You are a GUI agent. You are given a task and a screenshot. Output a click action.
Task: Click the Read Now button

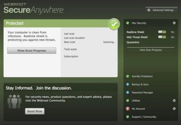[x=35, y=111]
